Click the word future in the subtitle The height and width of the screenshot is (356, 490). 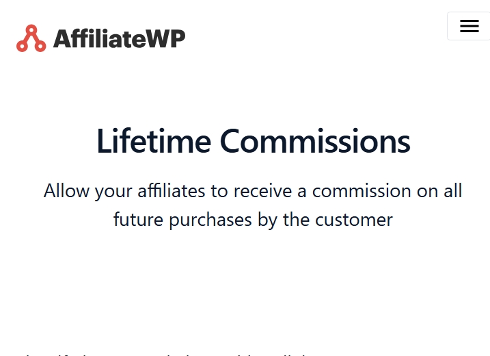138,220
